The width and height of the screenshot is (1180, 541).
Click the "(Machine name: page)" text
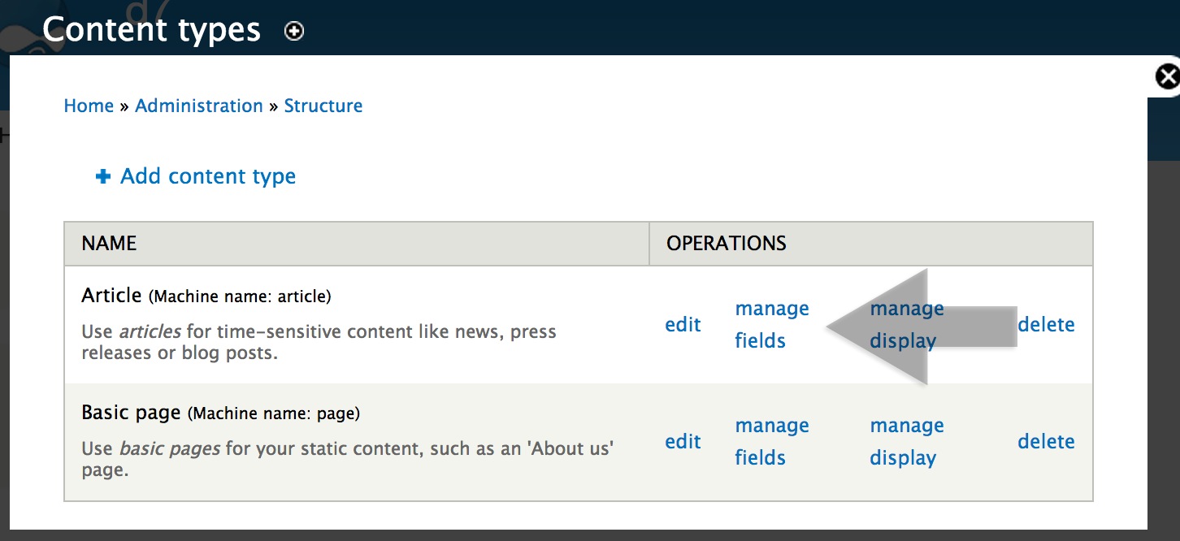point(274,413)
